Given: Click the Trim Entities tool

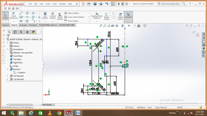Looking at the screenshot, I should (x=45, y=15).
